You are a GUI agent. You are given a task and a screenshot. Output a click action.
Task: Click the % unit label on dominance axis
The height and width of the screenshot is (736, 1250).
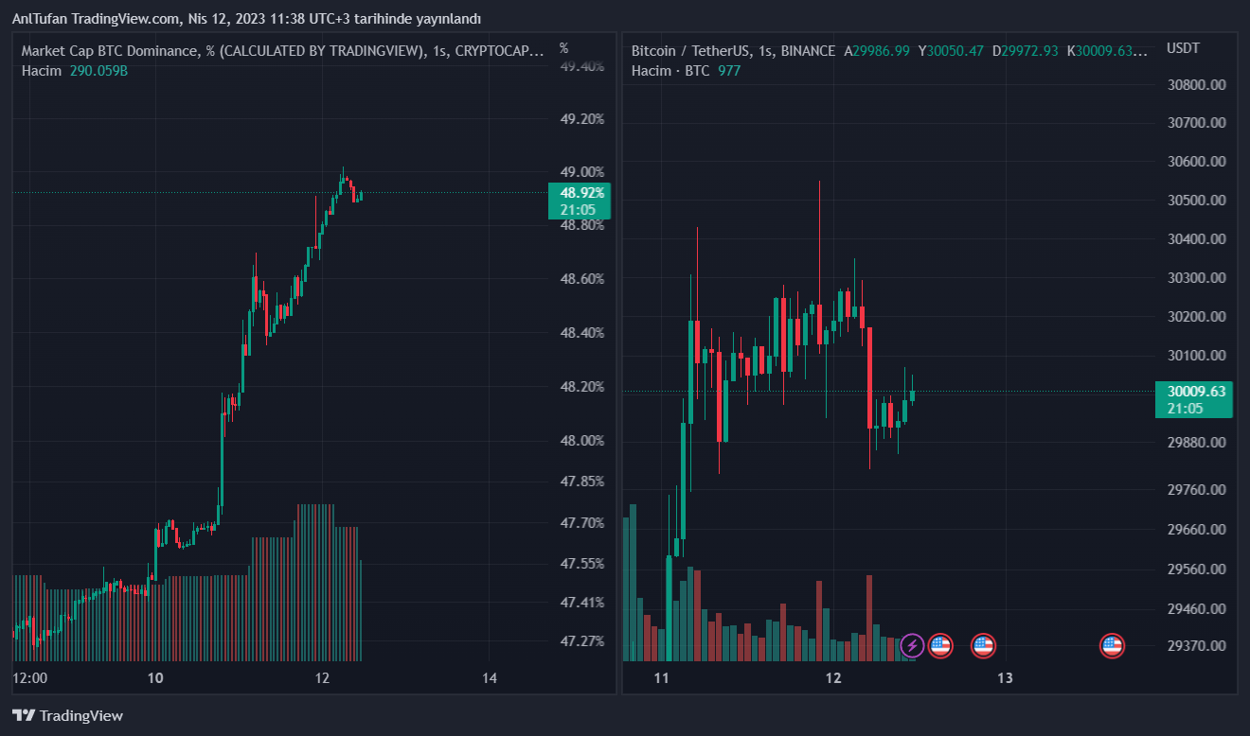[x=564, y=48]
